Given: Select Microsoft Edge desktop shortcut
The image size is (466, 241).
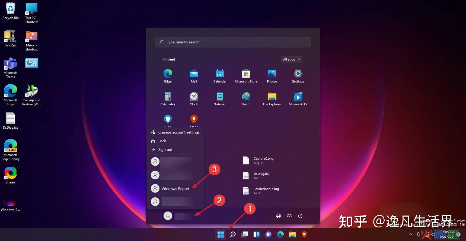Looking at the screenshot, I should point(11,95).
